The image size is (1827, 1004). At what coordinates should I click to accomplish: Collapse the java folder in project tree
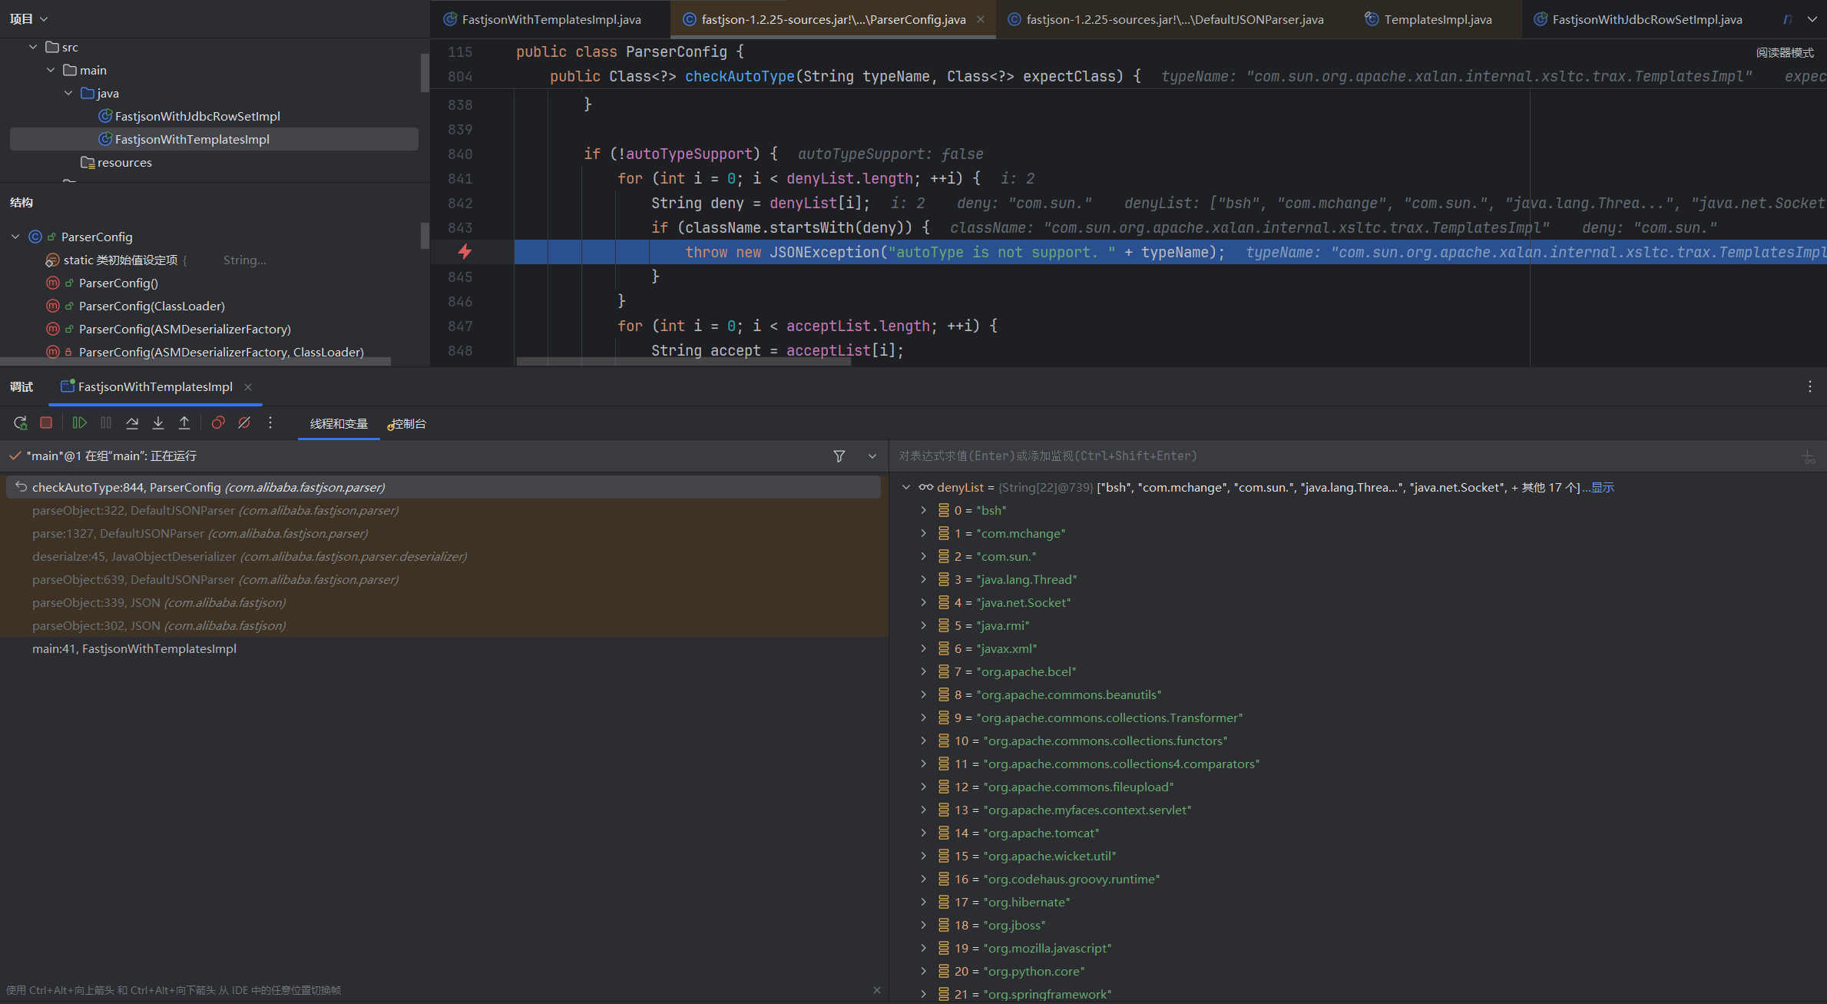(68, 93)
